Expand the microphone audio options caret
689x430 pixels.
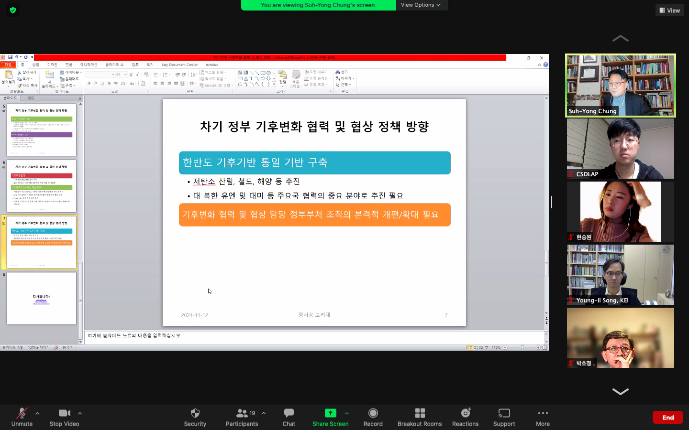(37, 413)
